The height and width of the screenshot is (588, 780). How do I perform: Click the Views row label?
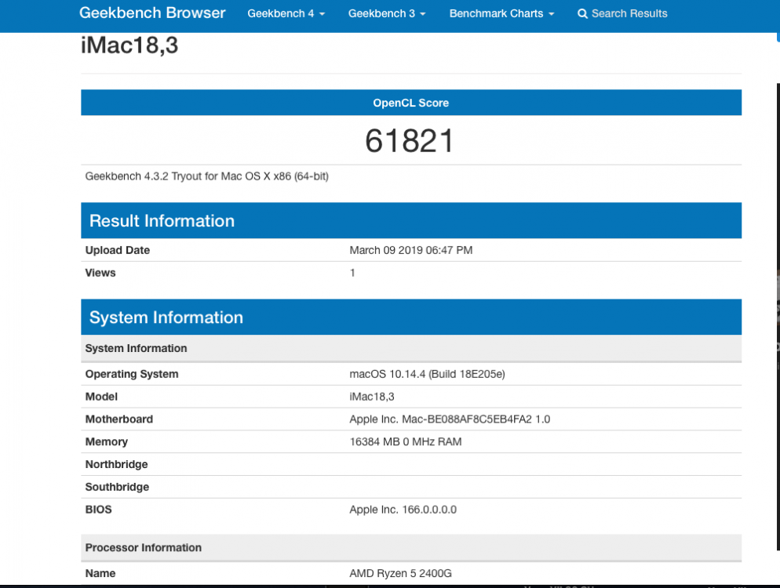tap(100, 273)
